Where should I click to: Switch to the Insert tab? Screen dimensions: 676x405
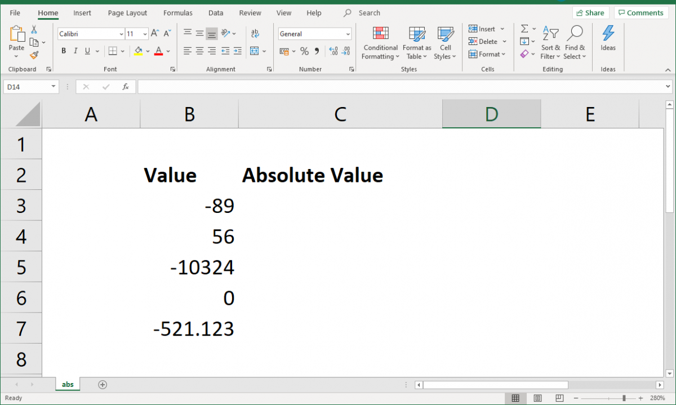tap(82, 13)
